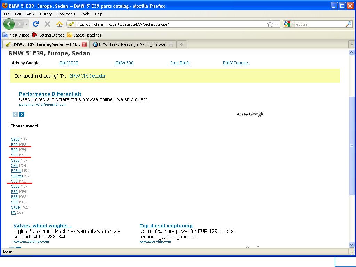This screenshot has height=267, width=356.
Task: Open a new tab with the plus button
Action: (181, 44)
